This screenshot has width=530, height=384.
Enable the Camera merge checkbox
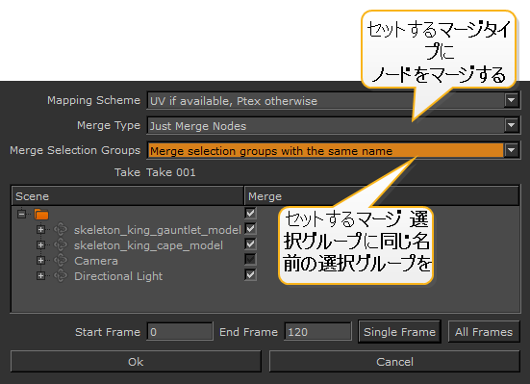[x=250, y=260]
